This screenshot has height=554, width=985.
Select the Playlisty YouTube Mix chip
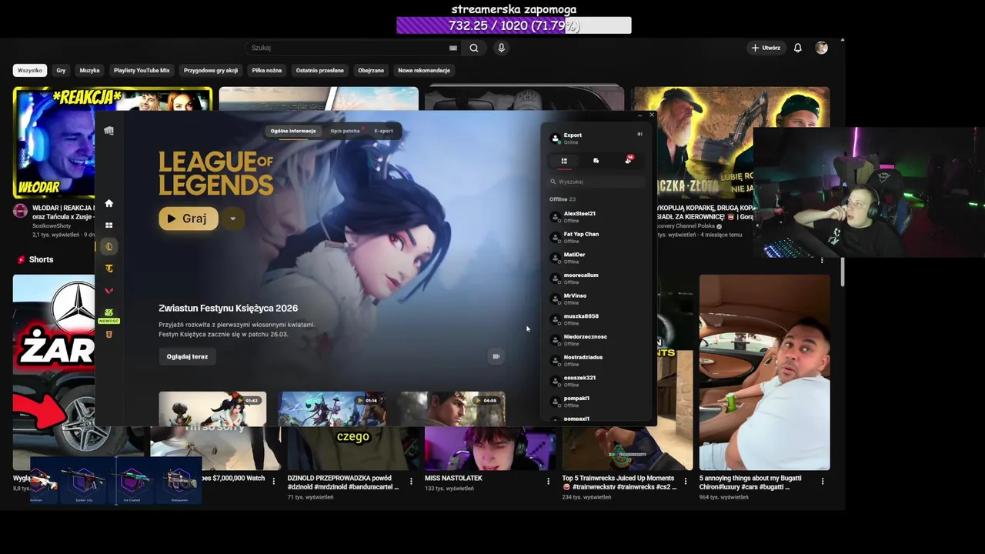142,70
